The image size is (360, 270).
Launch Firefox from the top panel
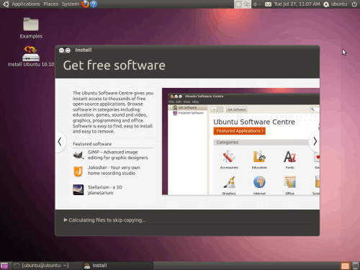click(85, 4)
